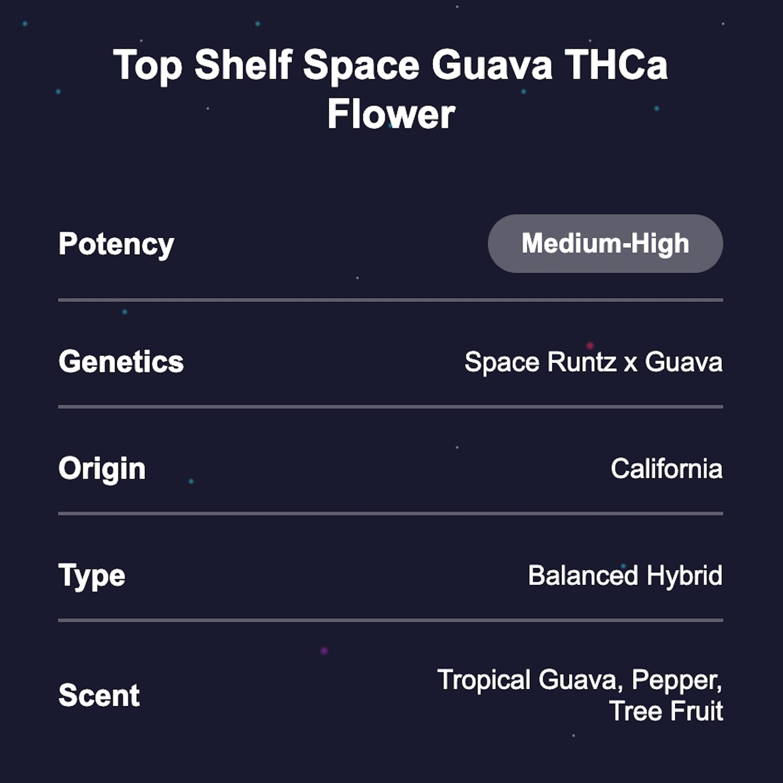Viewport: 783px width, 783px height.
Task: Click the divider line below the Potency row
Action: (391, 300)
